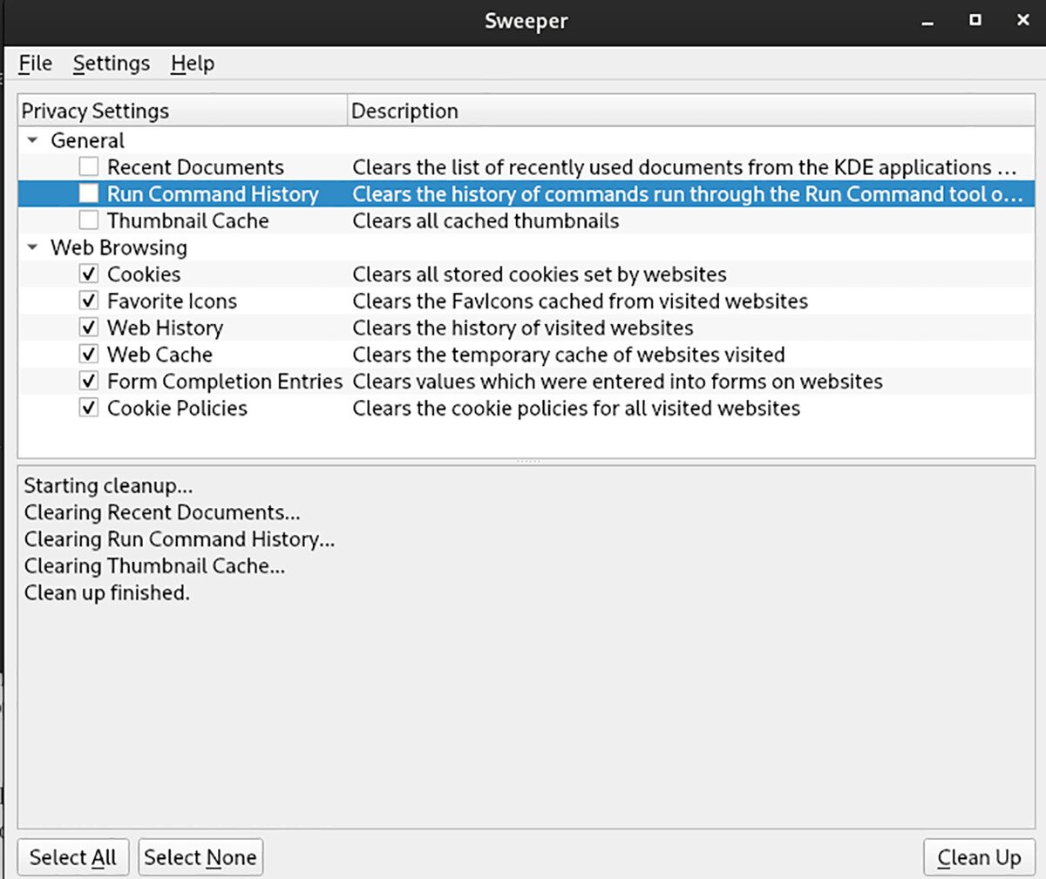Enable the Recent Documents checkbox
1046x879 pixels.
(88, 166)
